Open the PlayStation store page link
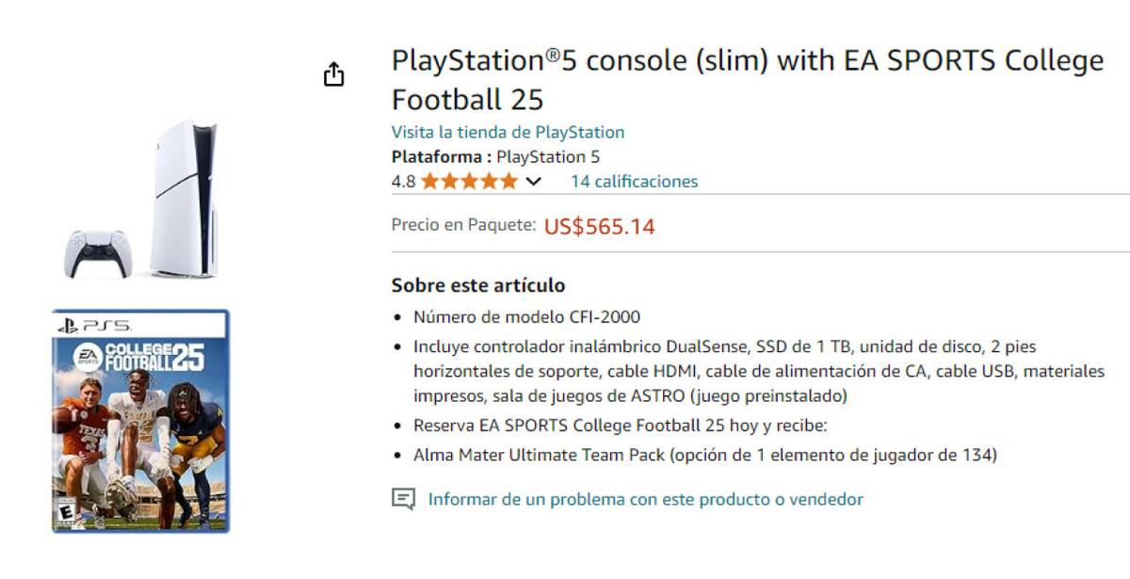1130x579 pixels. [x=507, y=132]
